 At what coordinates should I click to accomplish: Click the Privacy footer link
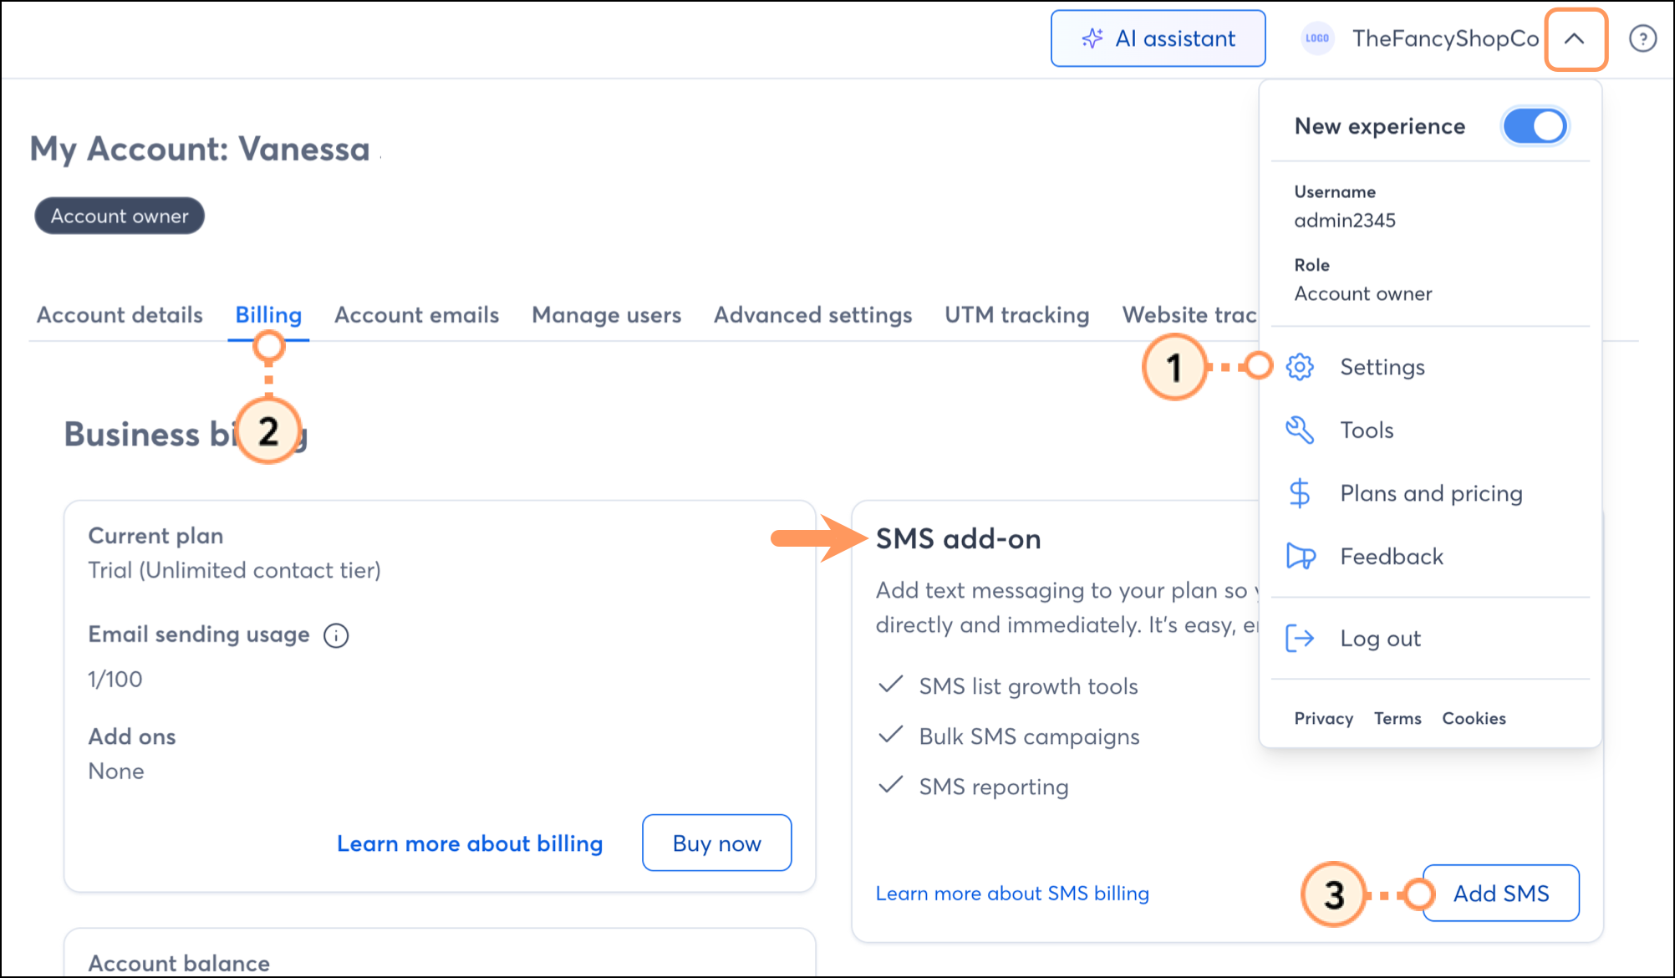(1323, 718)
